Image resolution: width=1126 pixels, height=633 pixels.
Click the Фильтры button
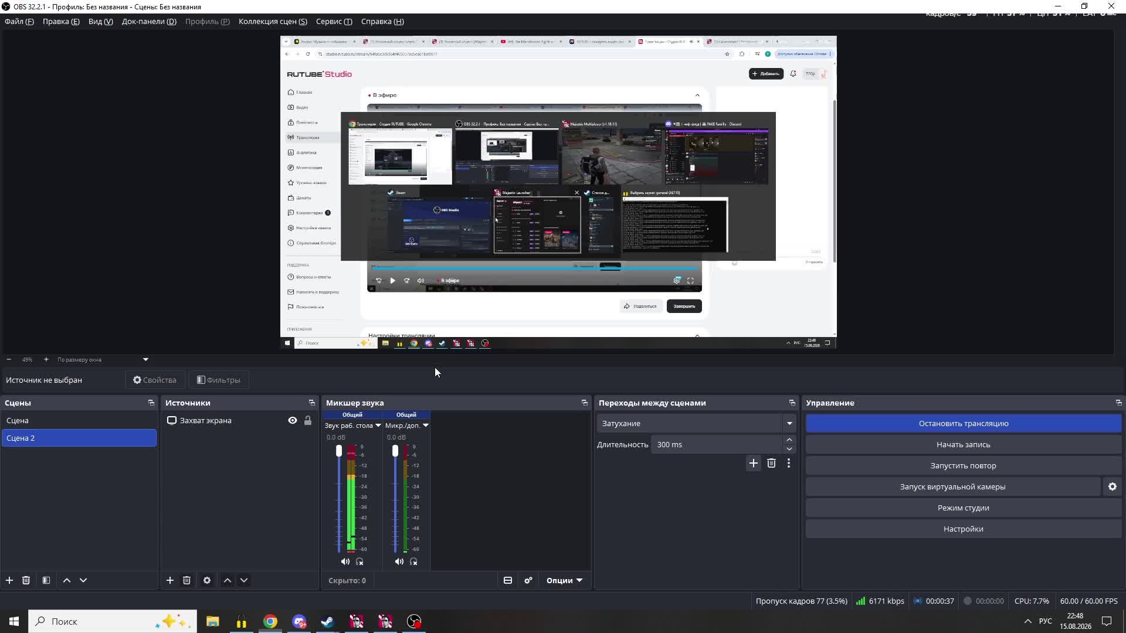click(219, 380)
